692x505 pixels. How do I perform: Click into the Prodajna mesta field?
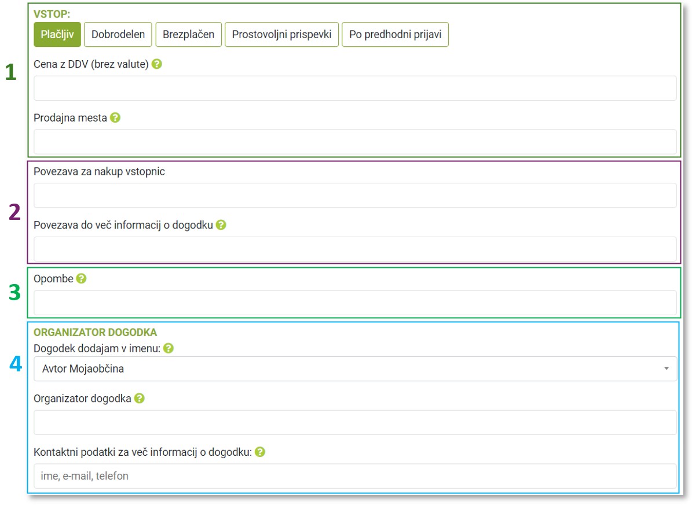pos(354,141)
